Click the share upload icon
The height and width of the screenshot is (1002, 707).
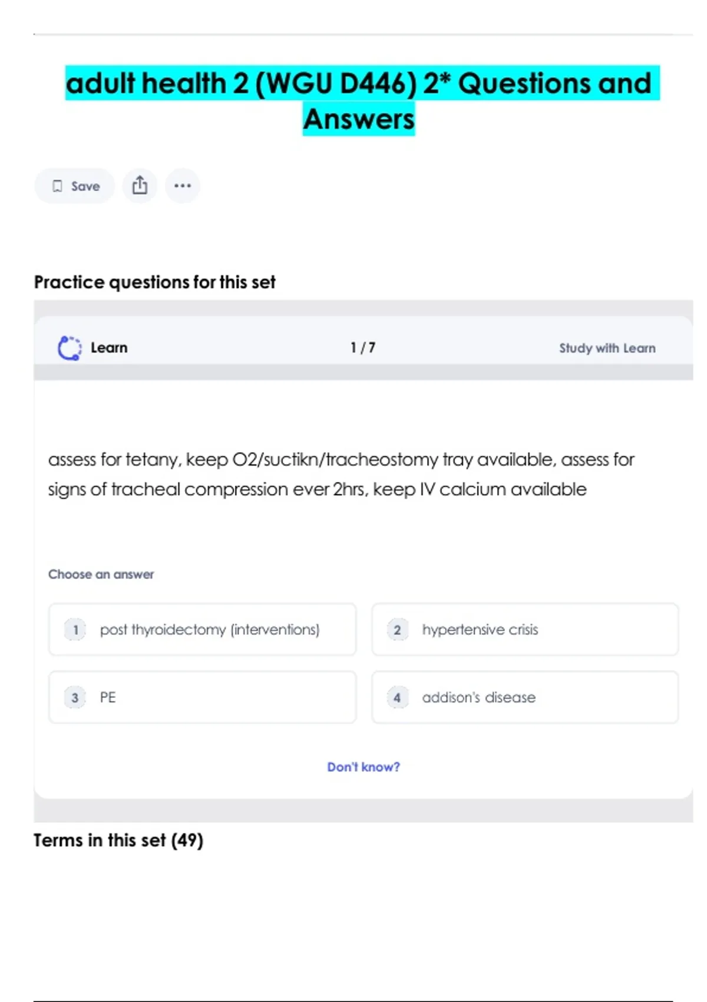pyautogui.click(x=140, y=186)
